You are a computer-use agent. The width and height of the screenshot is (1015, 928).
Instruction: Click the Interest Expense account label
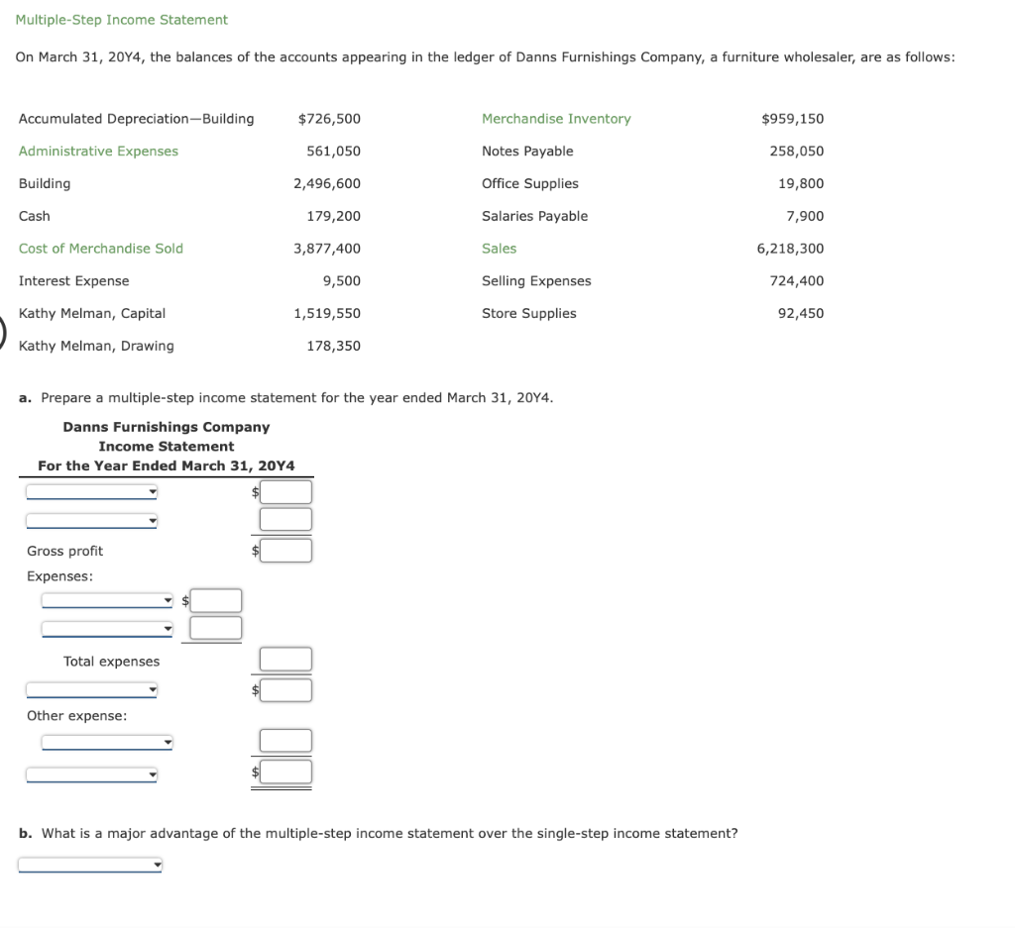coord(73,280)
